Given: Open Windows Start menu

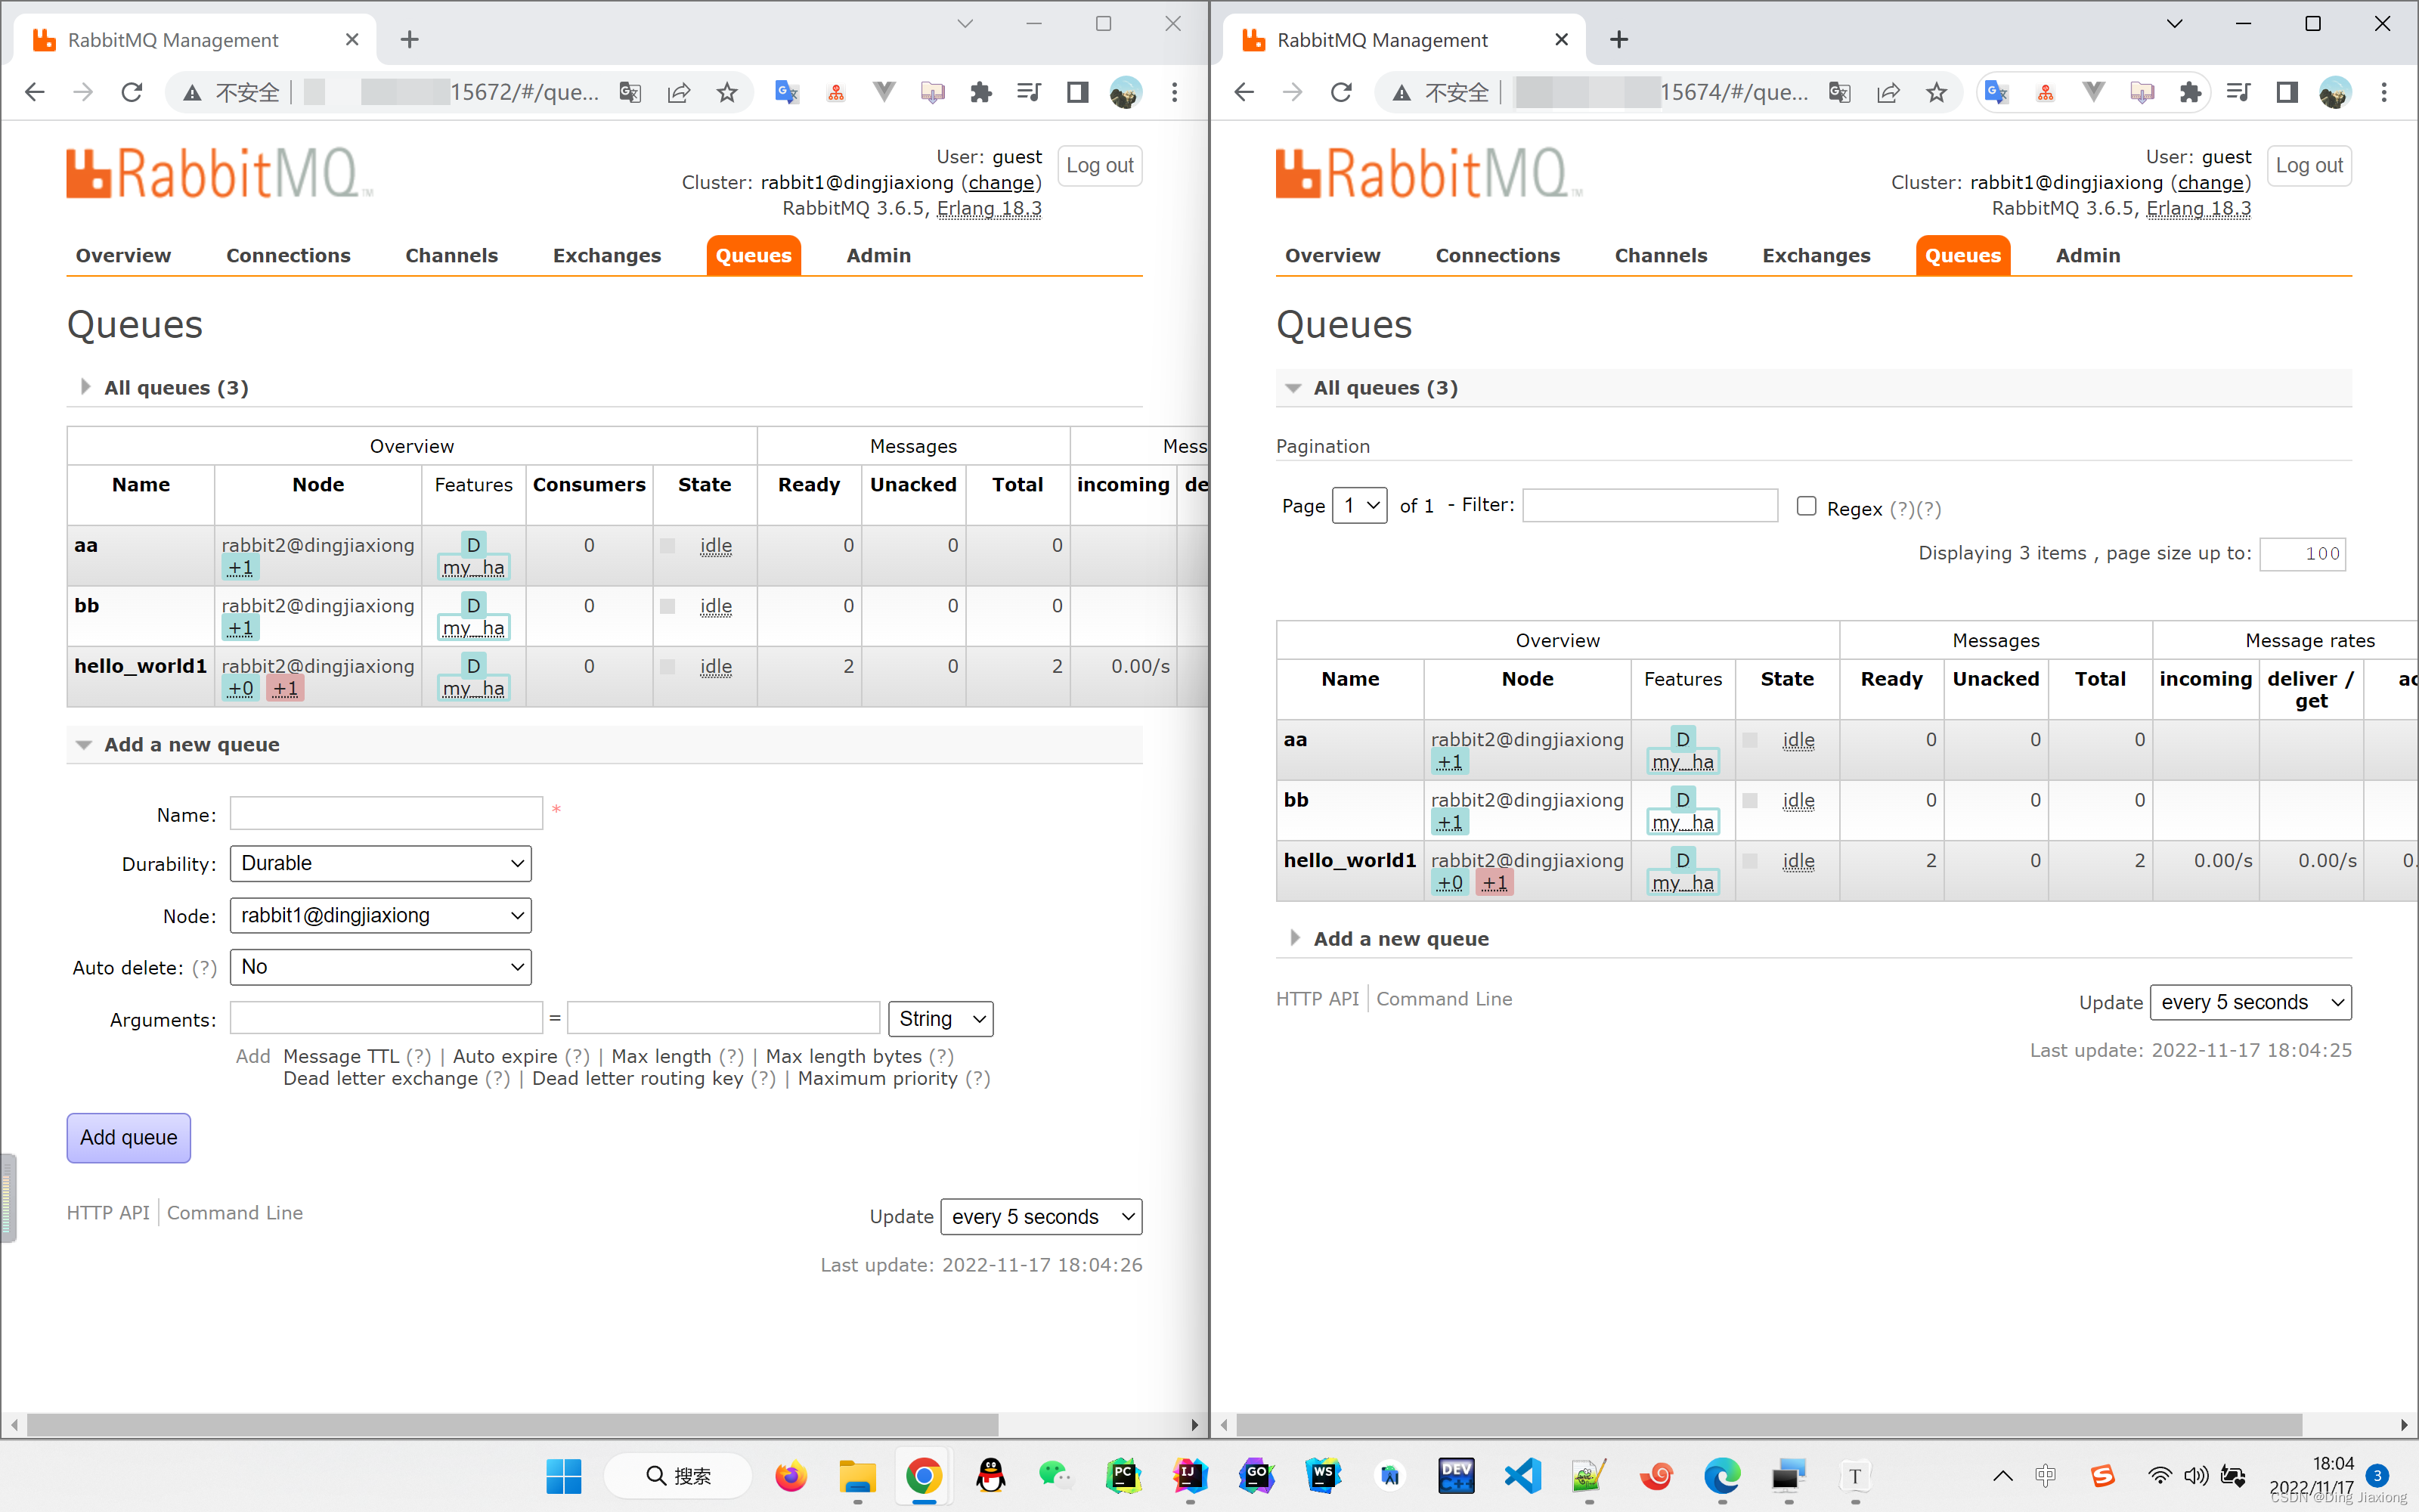Looking at the screenshot, I should pyautogui.click(x=564, y=1476).
